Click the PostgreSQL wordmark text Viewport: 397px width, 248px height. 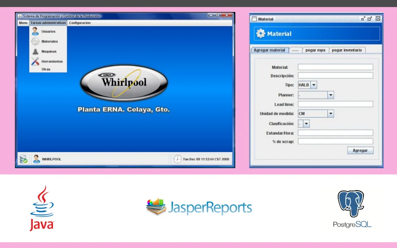coord(352,224)
